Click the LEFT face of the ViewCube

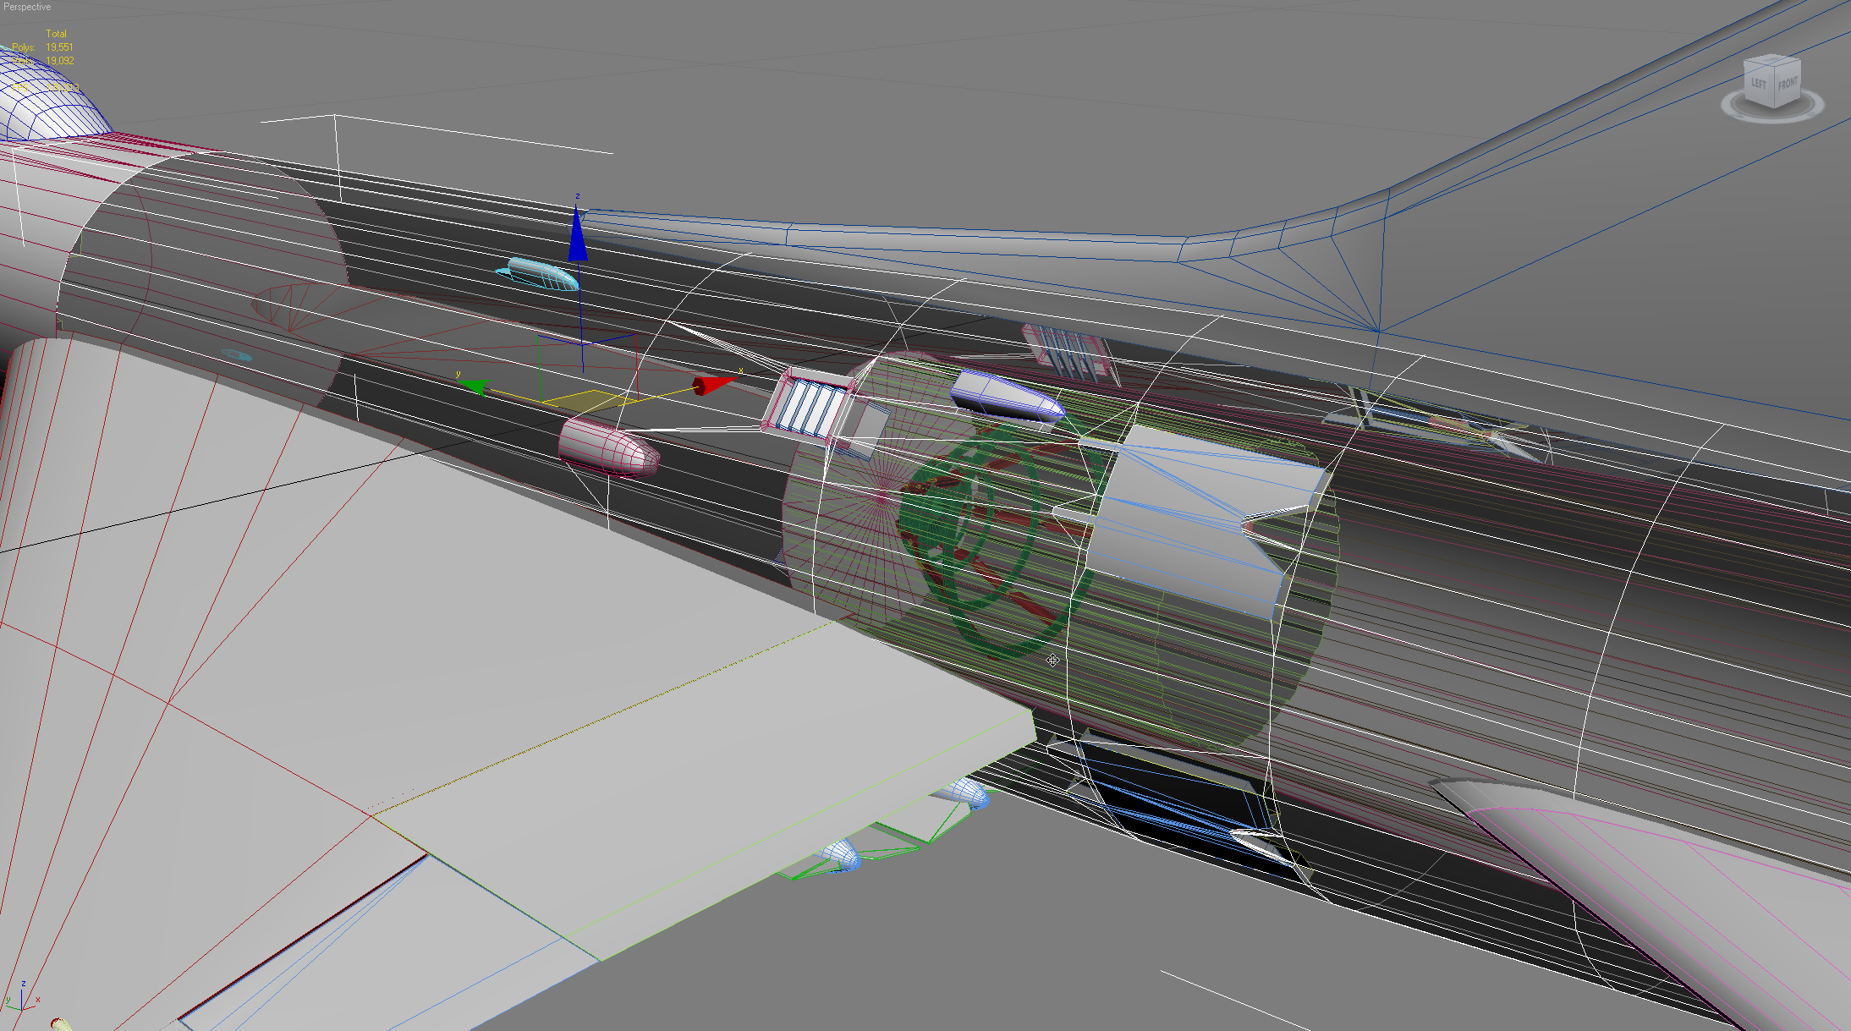point(1759,83)
